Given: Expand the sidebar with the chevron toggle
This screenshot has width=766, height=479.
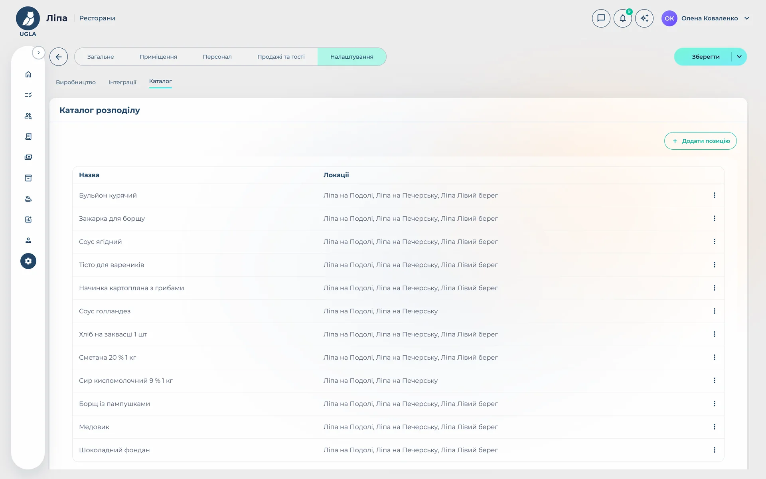Looking at the screenshot, I should coord(39,53).
